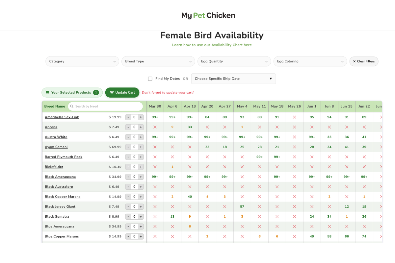Viewport: 395px width, 263px height.
Task: Click Black Jersey Giant availability 57
Action: (242, 207)
